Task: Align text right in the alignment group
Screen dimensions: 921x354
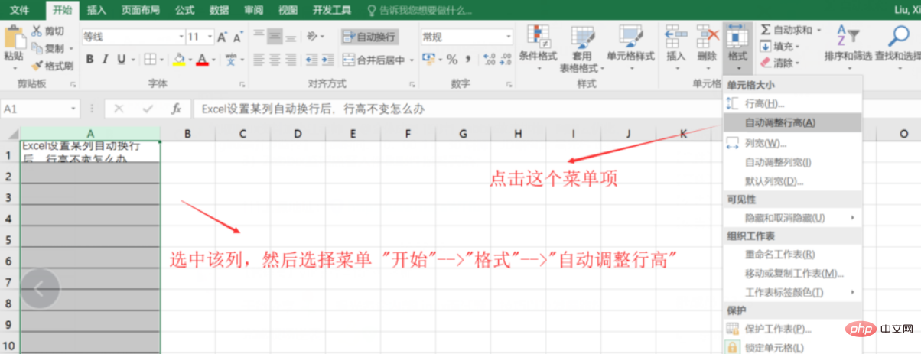Action: (291, 59)
